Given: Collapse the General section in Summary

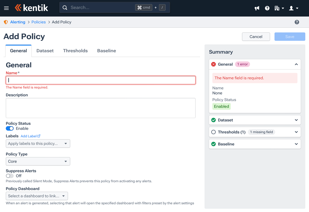Looking at the screenshot, I should click(296, 64).
